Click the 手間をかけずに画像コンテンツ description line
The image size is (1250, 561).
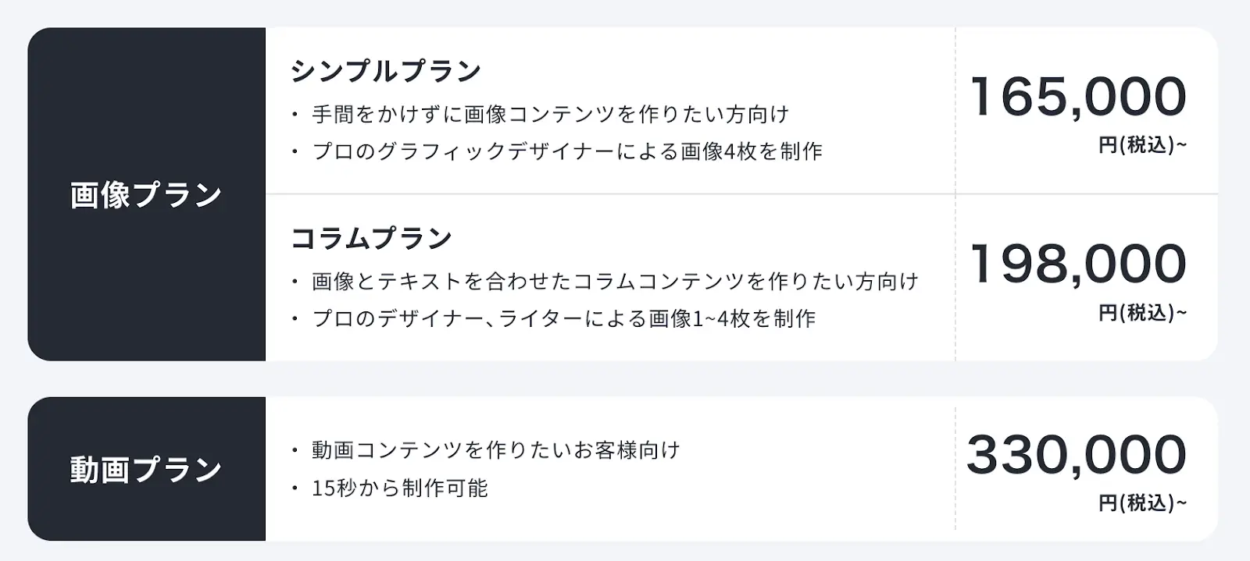tap(551, 115)
